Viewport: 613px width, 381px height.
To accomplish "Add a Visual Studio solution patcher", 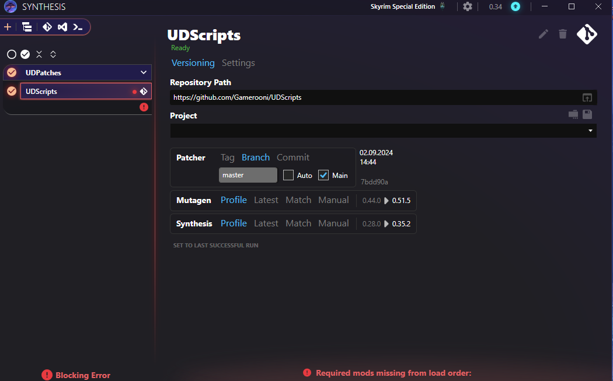I will click(62, 27).
